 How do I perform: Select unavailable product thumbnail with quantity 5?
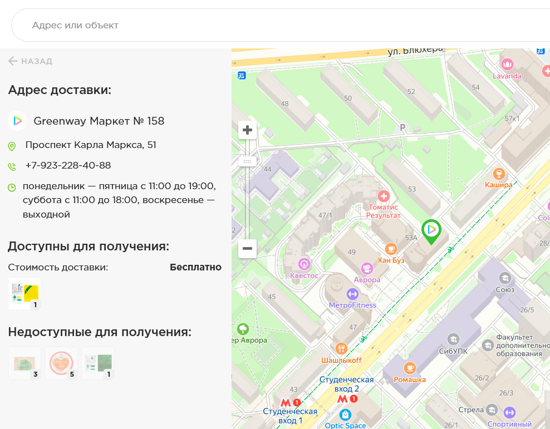click(61, 363)
